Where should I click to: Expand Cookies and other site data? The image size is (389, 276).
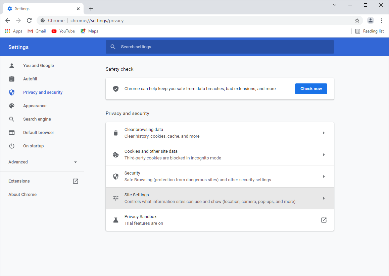[220, 155]
